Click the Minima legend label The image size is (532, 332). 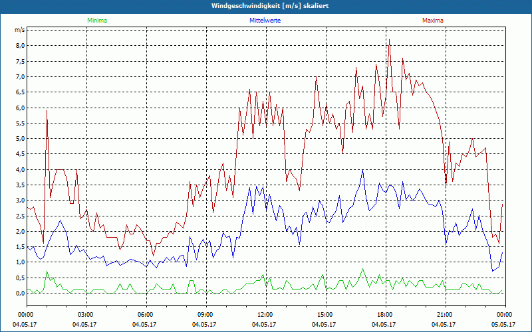pos(96,21)
